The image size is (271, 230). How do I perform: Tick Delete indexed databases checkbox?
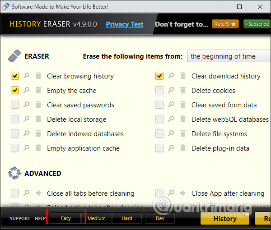(x=15, y=134)
